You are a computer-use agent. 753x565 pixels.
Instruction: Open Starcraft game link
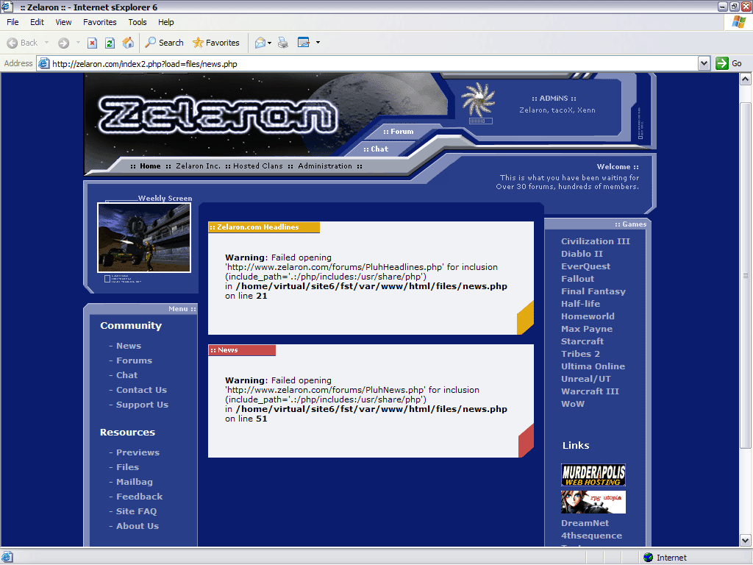[582, 341]
